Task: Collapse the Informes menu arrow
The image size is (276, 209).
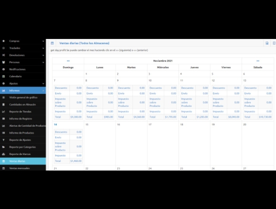Action: (43, 91)
